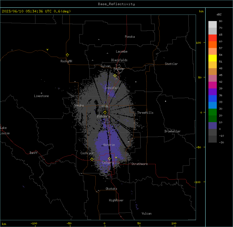Click the white asterisk marker east of Innisfail

tap(136, 82)
